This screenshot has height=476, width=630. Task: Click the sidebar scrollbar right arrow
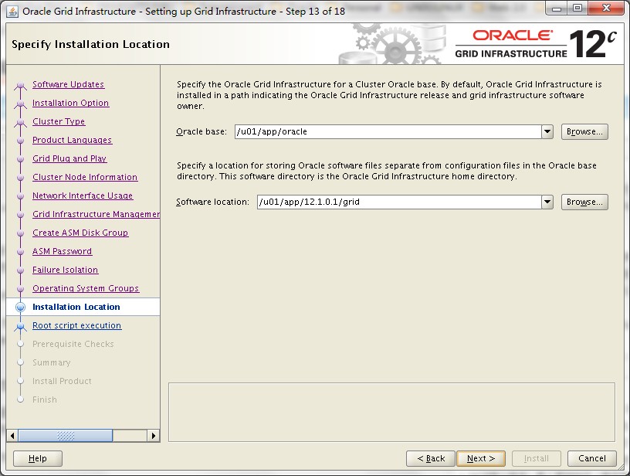(x=153, y=435)
